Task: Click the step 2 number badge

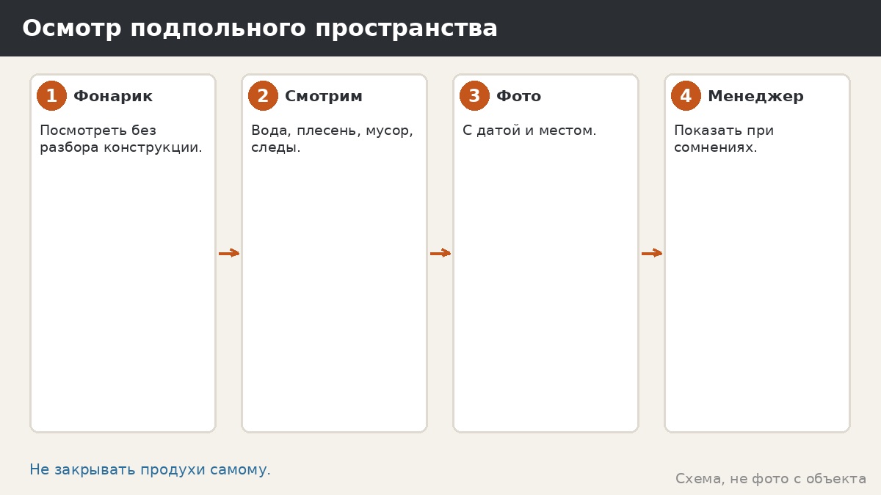Action: (263, 96)
